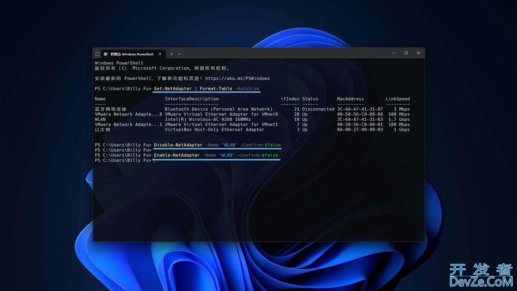
Task: Click the PowerShell icon on the tab
Action: 106,54
